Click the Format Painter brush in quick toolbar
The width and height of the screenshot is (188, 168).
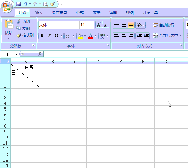pyautogui.click(x=53, y=4)
